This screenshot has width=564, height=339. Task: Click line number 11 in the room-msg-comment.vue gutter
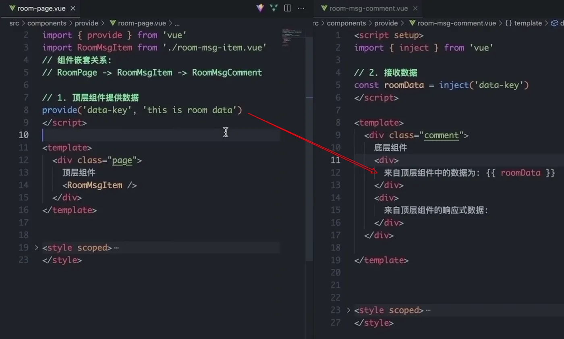point(335,160)
